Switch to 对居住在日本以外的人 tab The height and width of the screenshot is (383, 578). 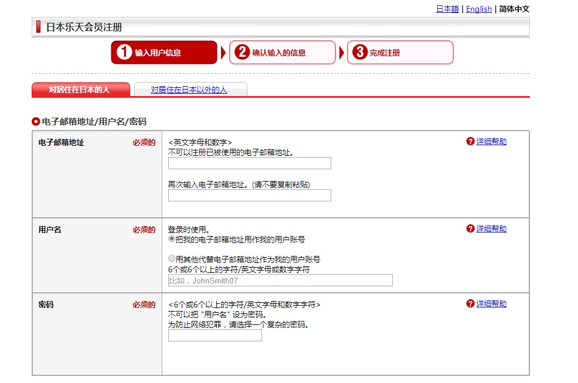click(x=189, y=90)
